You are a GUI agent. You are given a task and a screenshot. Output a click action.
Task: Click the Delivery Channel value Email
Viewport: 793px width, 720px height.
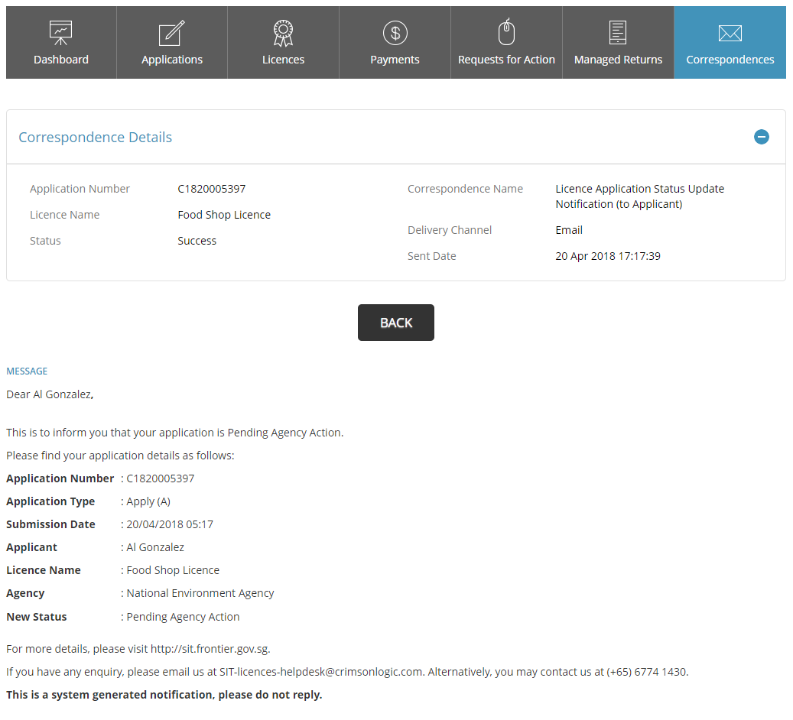(x=569, y=230)
